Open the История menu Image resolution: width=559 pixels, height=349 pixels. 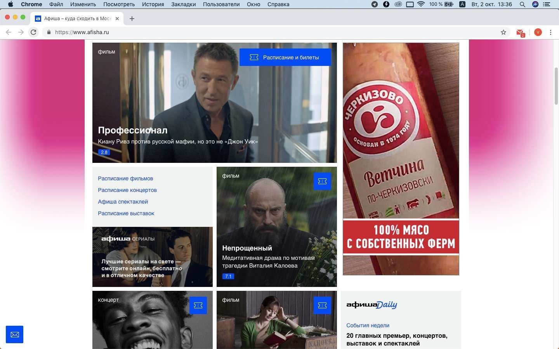coord(153,4)
